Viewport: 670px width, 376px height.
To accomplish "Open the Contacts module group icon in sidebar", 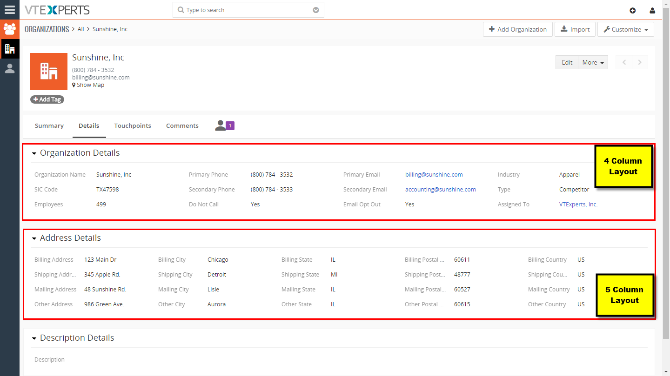I will click(10, 29).
